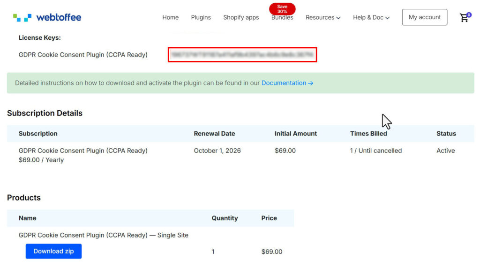
Task: Click the Quantity column header
Action: coord(225,218)
